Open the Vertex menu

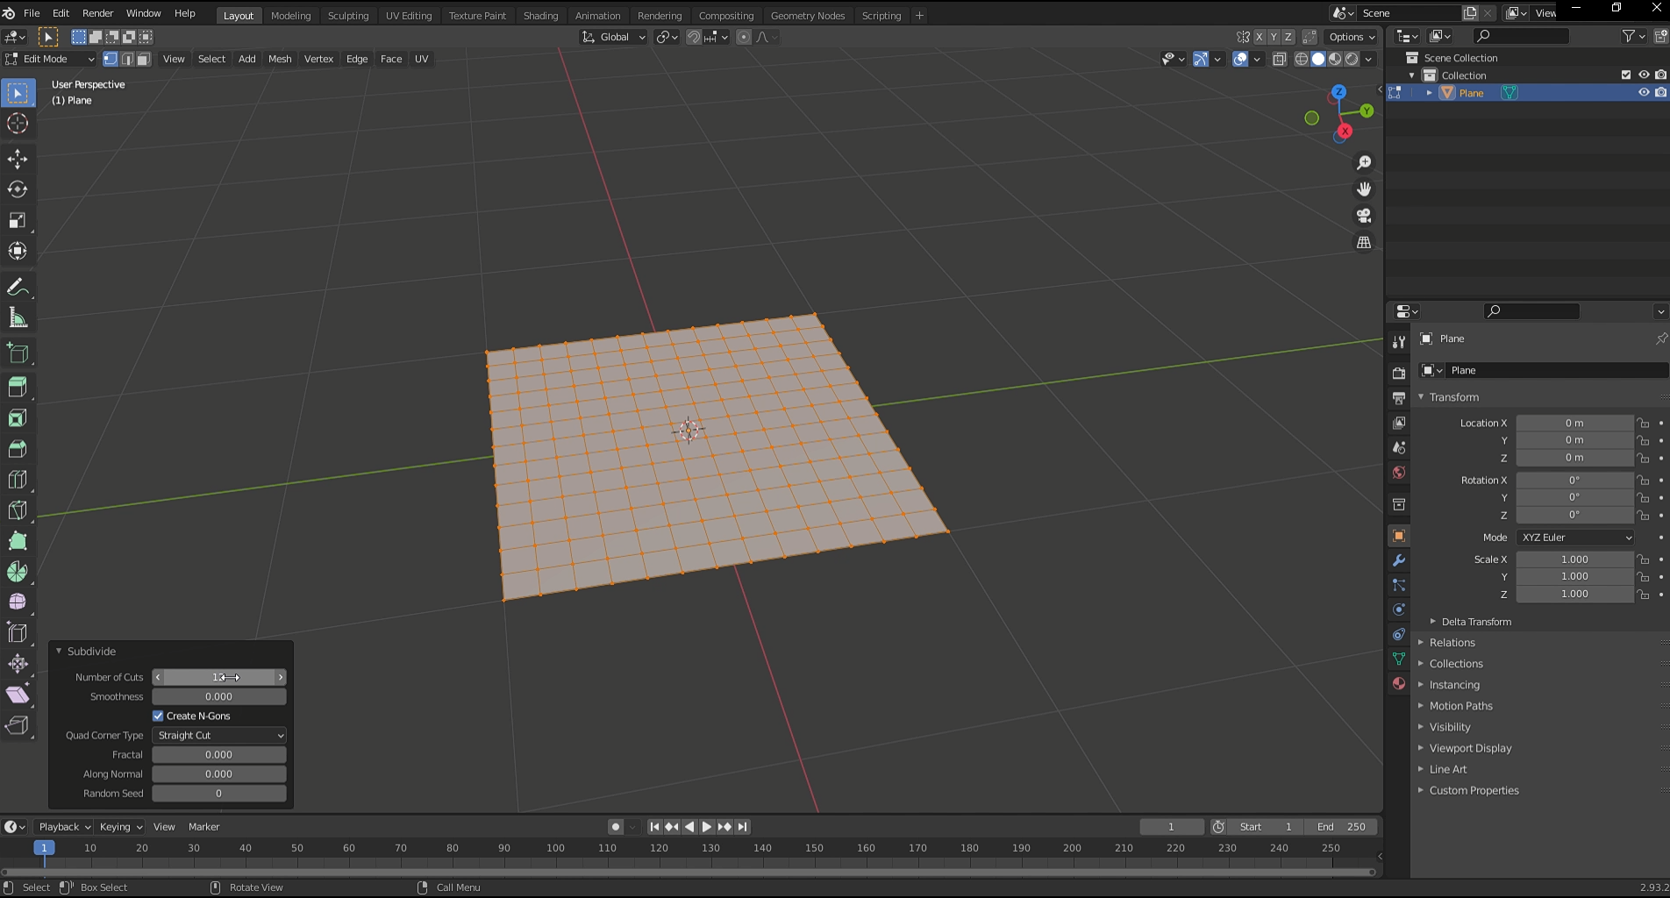318,59
